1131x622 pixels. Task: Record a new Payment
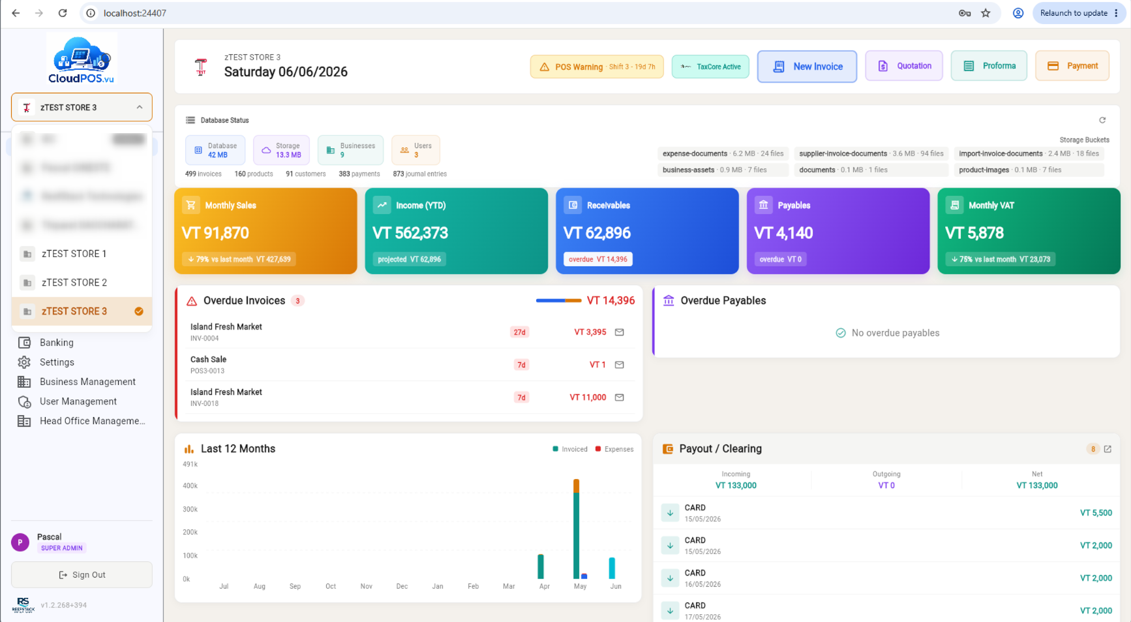(1072, 66)
